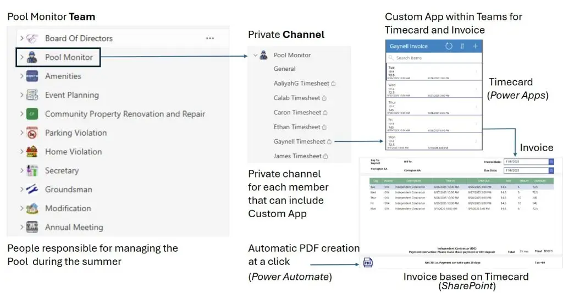
Task: Click in the Search items field
Action: click(x=434, y=58)
